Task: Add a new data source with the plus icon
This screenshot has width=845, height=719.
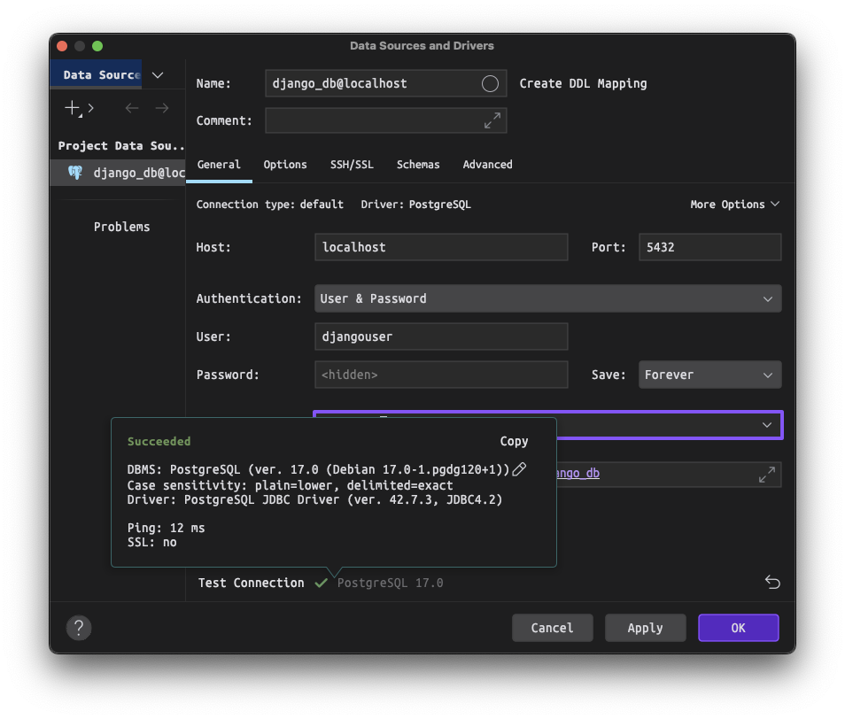Action: tap(71, 108)
